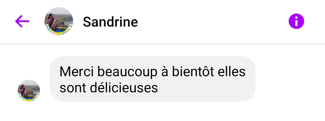Select the "Merci beaucoup à bientôt" message bubble
The height and width of the screenshot is (121, 325).
coord(153,79)
